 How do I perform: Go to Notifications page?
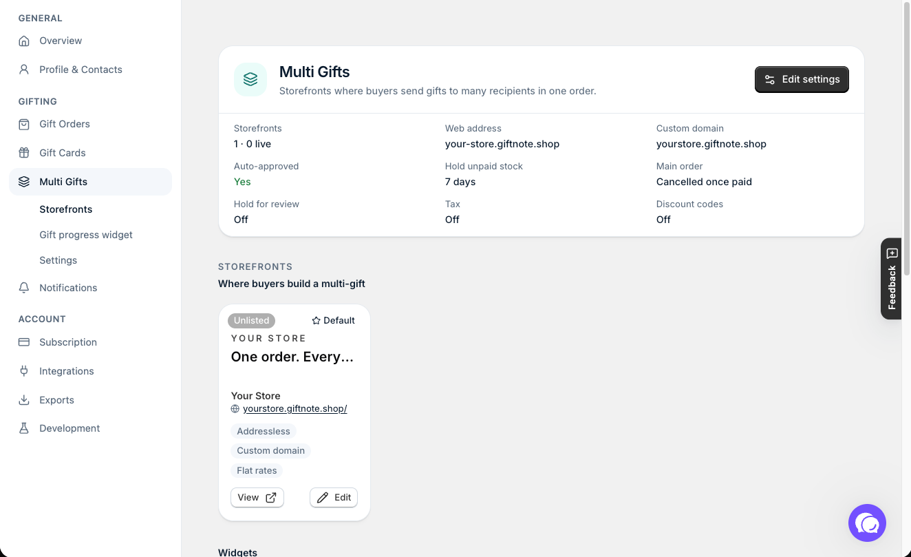click(90, 288)
